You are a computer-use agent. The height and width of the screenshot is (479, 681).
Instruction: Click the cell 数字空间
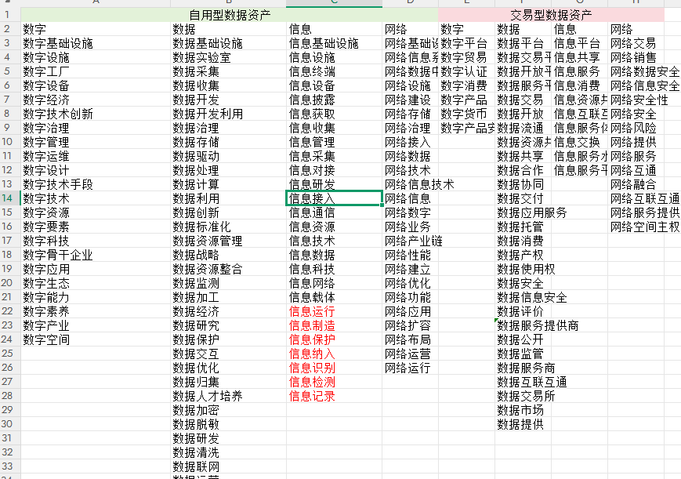click(96, 339)
